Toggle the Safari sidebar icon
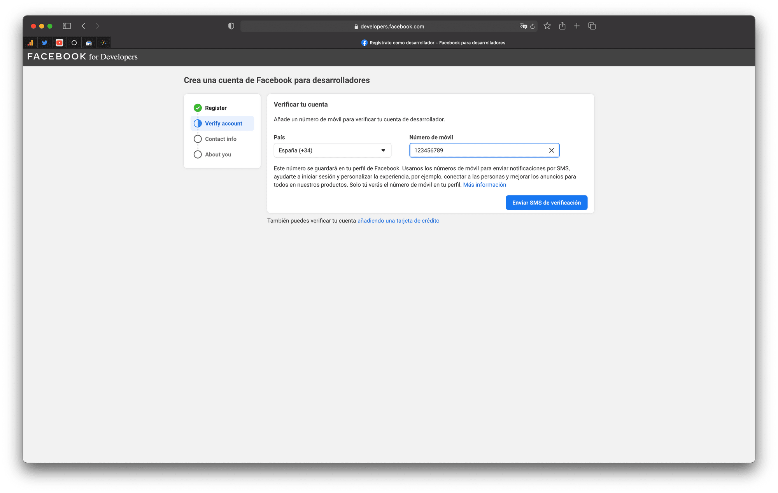The width and height of the screenshot is (778, 493). click(67, 26)
